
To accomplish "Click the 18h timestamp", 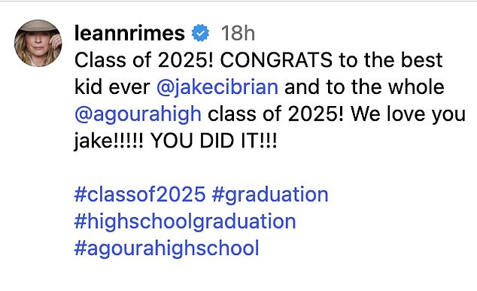I will coord(238,33).
